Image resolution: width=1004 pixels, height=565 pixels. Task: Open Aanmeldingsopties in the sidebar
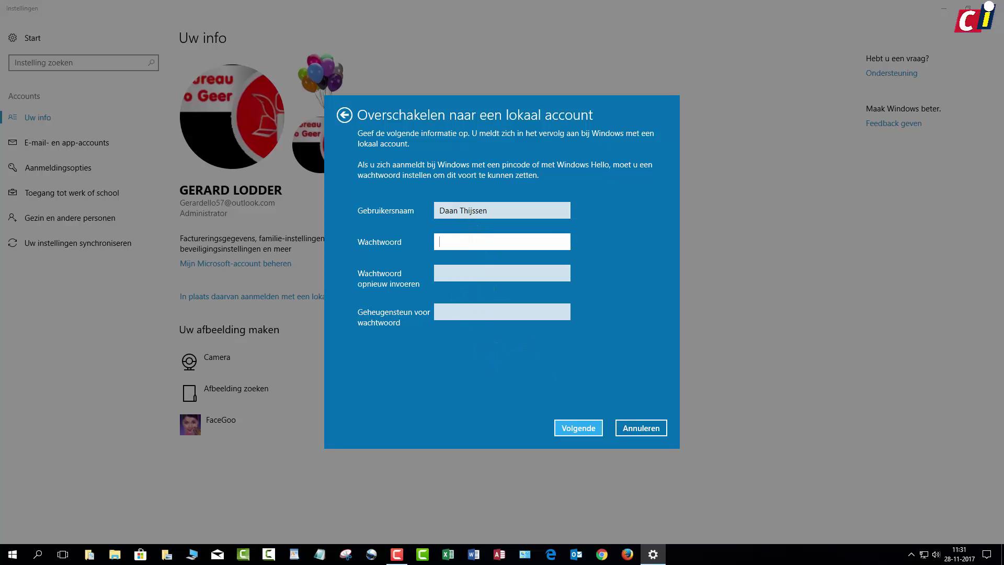pyautogui.click(x=58, y=167)
